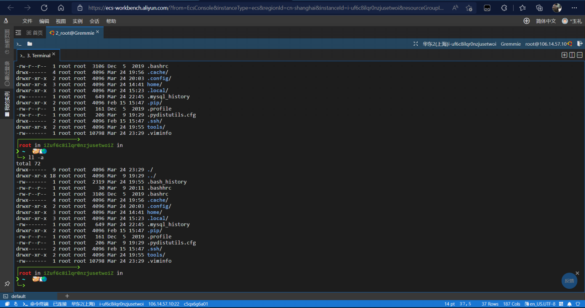Viewport: 585px width, 308px height.
Task: Click the status bar copy windows icon
Action: click(7, 304)
